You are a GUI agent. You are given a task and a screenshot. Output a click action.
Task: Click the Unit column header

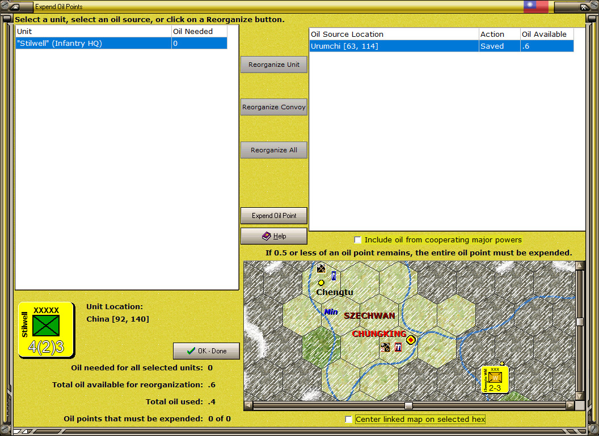tap(93, 31)
